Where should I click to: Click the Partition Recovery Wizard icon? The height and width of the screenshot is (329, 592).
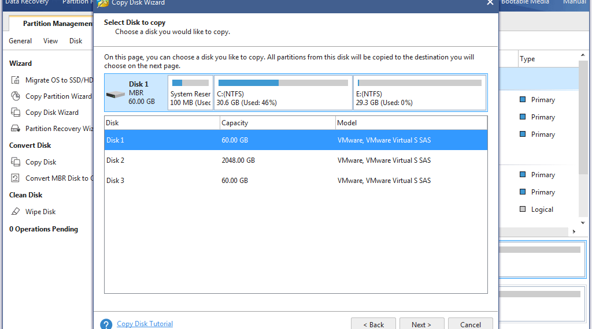click(x=15, y=129)
